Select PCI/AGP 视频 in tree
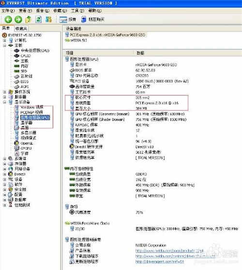The image size is (242, 270). pos(31,112)
